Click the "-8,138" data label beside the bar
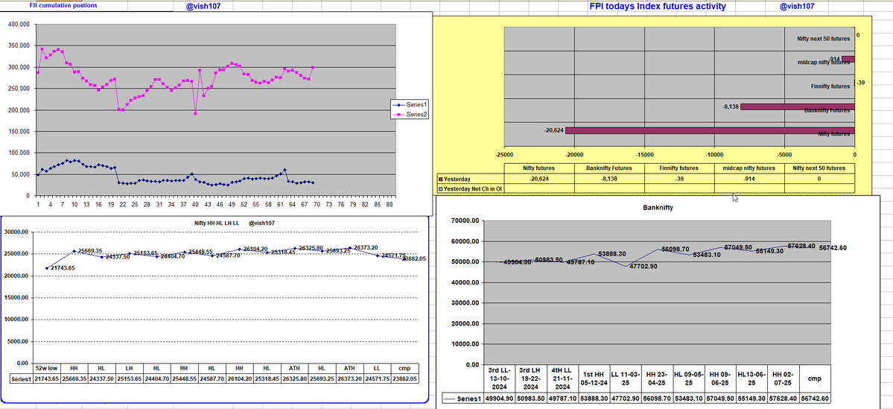 click(730, 107)
